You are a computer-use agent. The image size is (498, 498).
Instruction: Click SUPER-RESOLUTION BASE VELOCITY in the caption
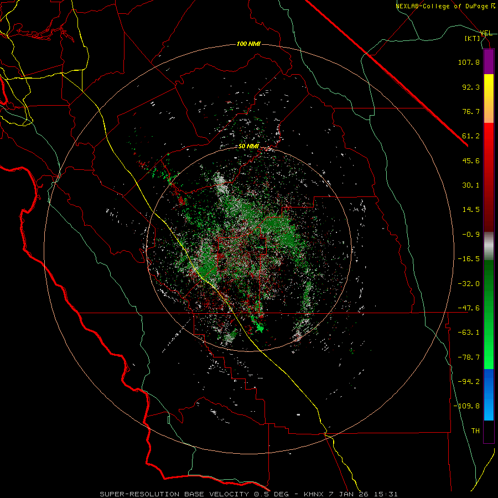(x=174, y=494)
